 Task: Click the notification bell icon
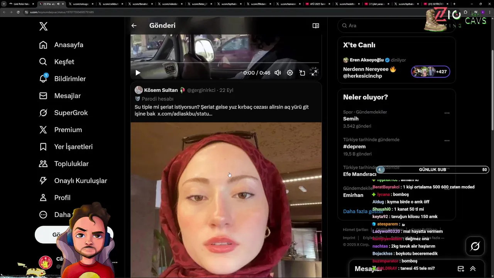pyautogui.click(x=43, y=79)
